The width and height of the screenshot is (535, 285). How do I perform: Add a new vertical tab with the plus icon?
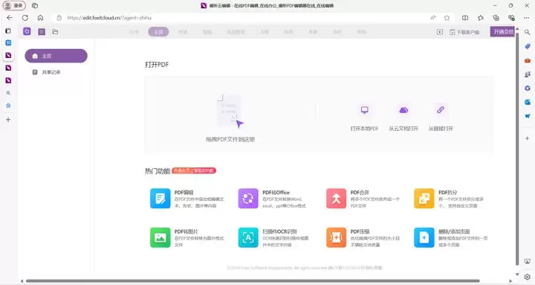point(8,120)
